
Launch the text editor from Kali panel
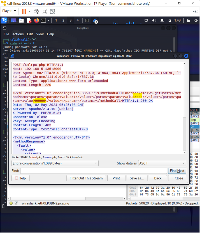coord(29,20)
